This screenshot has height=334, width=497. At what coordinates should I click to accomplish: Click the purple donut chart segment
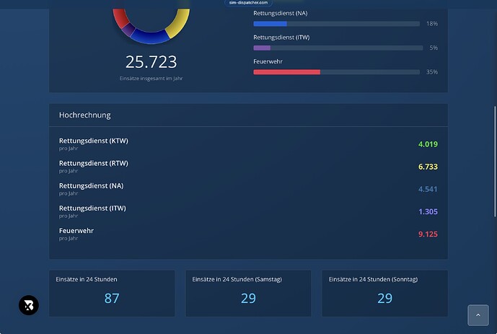[x=128, y=30]
